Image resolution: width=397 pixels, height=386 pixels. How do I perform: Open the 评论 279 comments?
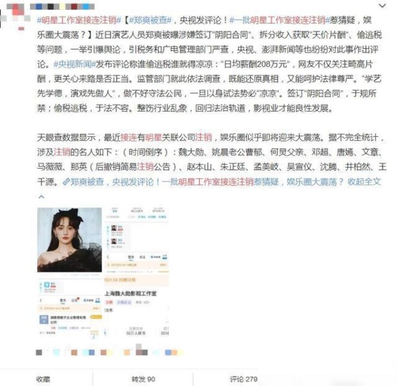click(x=243, y=379)
